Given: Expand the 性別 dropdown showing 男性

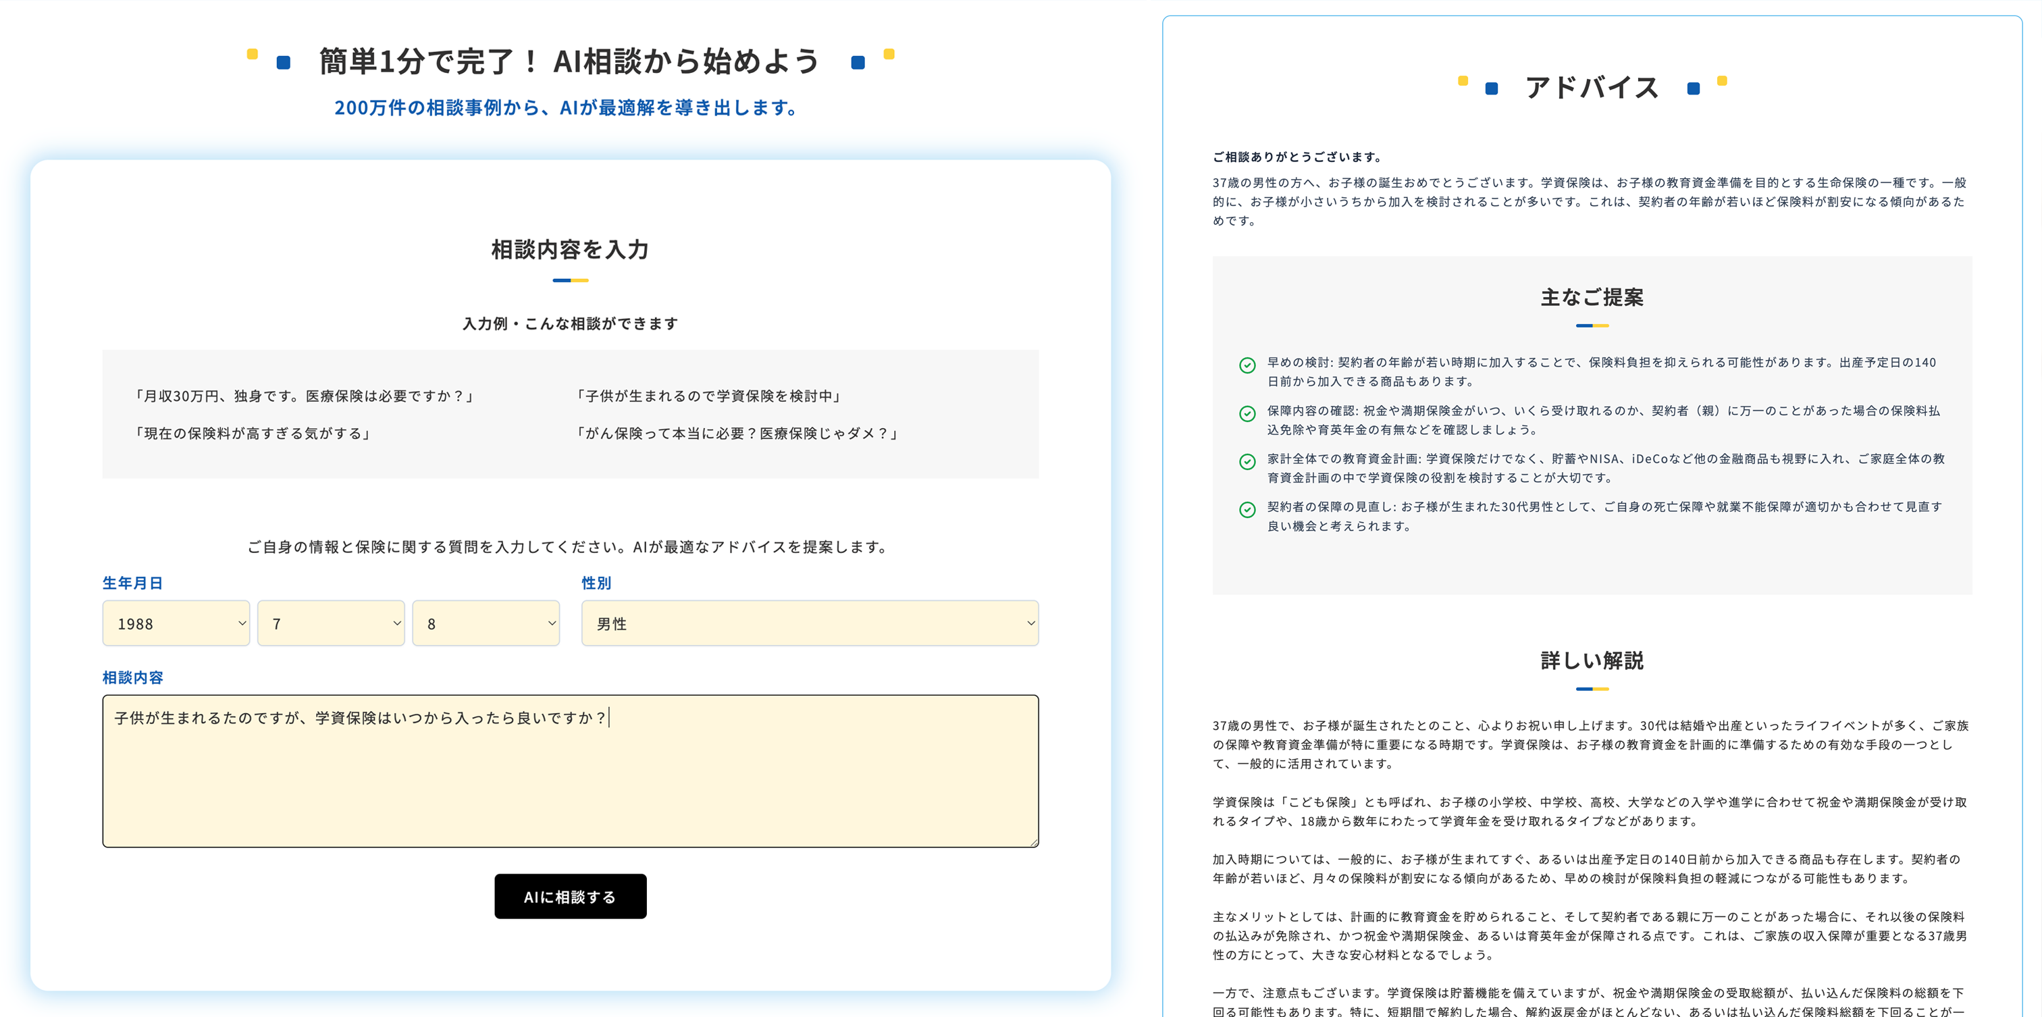Looking at the screenshot, I should [x=810, y=623].
